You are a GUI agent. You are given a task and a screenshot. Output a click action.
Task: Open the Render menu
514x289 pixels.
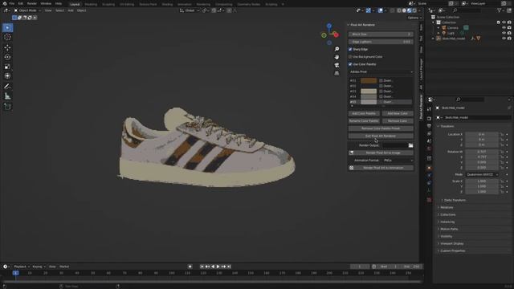point(32,3)
